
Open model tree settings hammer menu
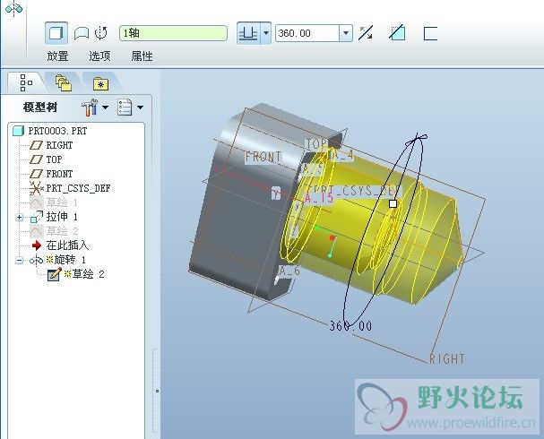tap(95, 108)
